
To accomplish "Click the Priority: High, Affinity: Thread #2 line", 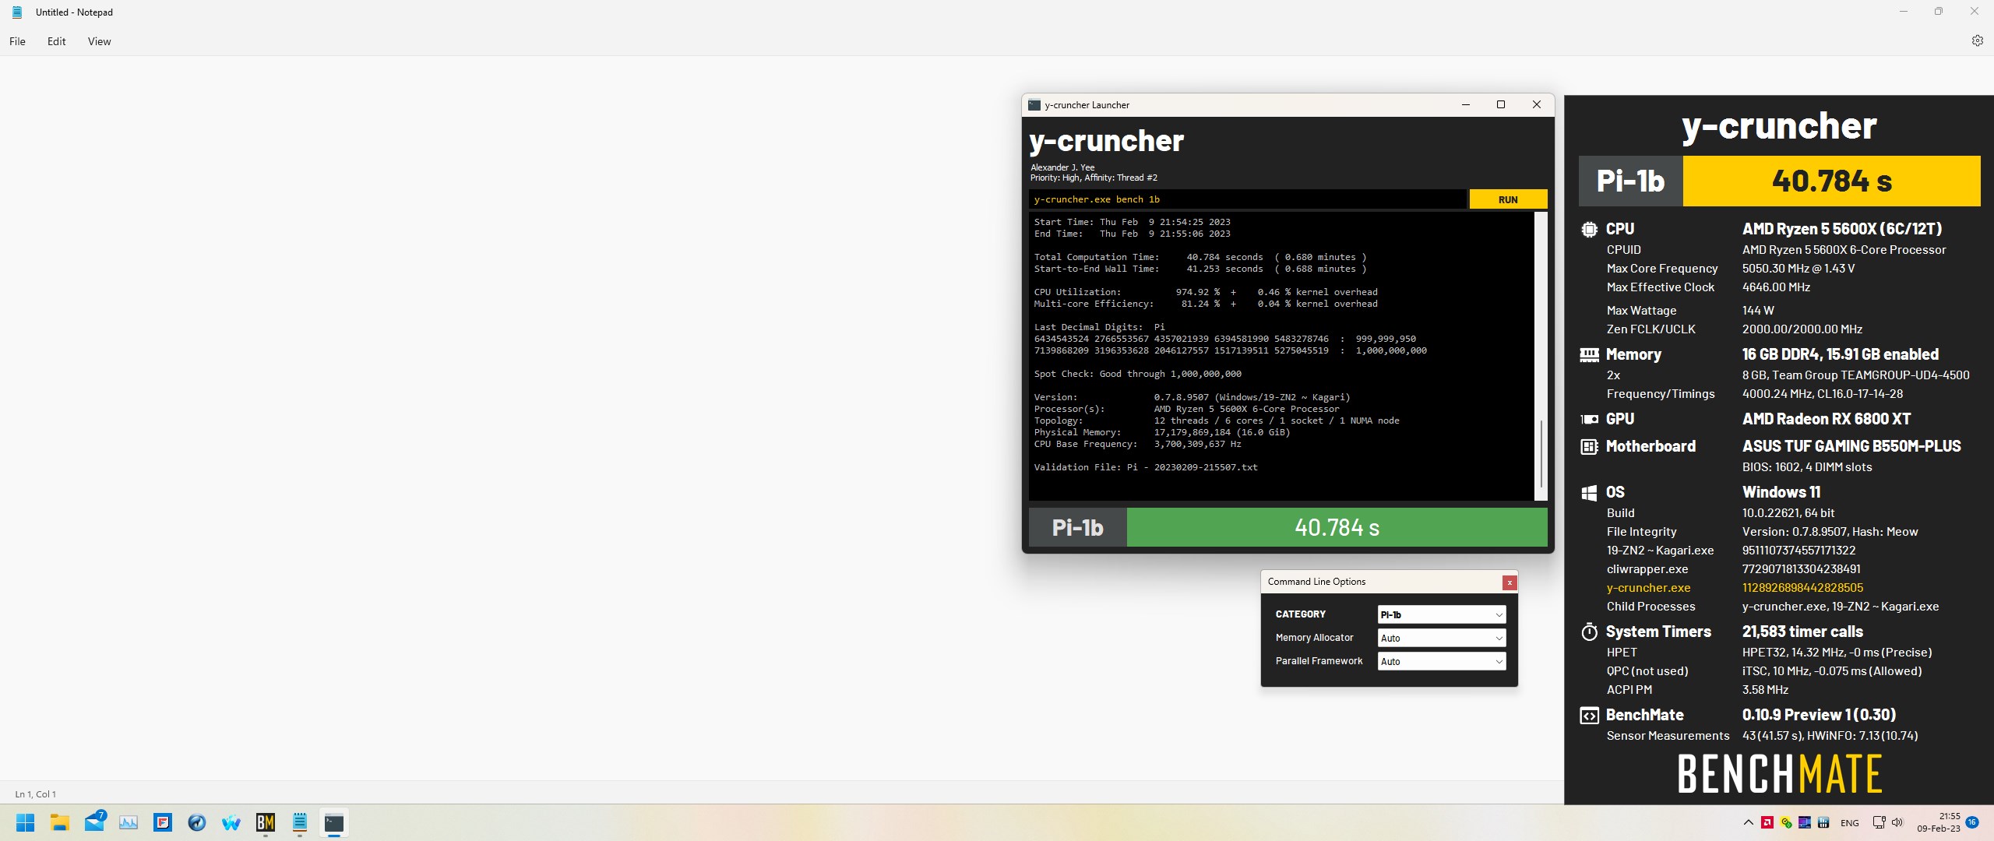I will coord(1094,178).
